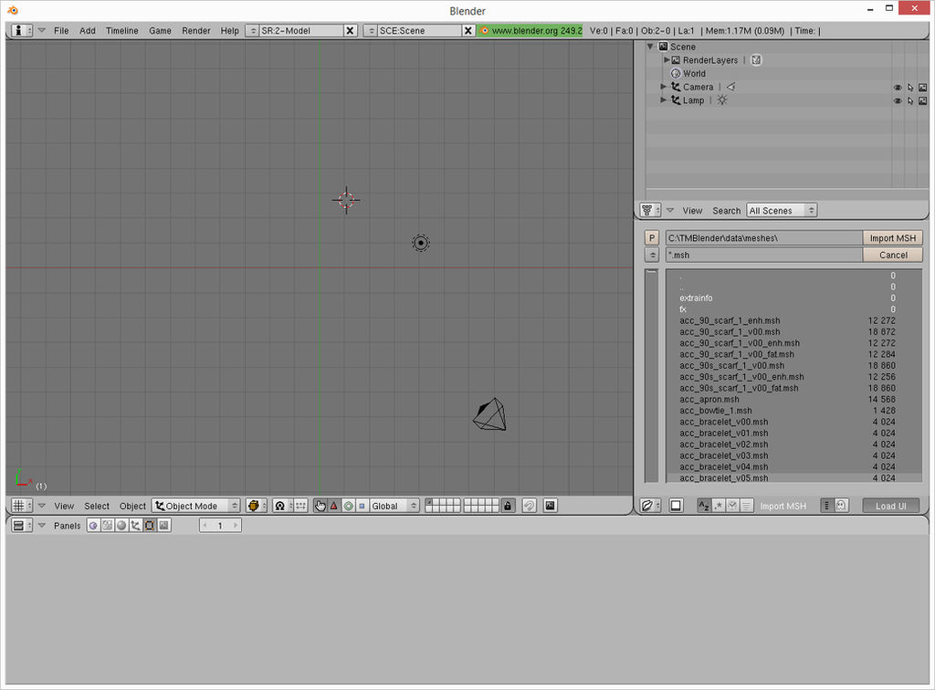Toggle Lamp selectability cursor icon
Viewport: 935px width, 690px height.
(x=910, y=100)
